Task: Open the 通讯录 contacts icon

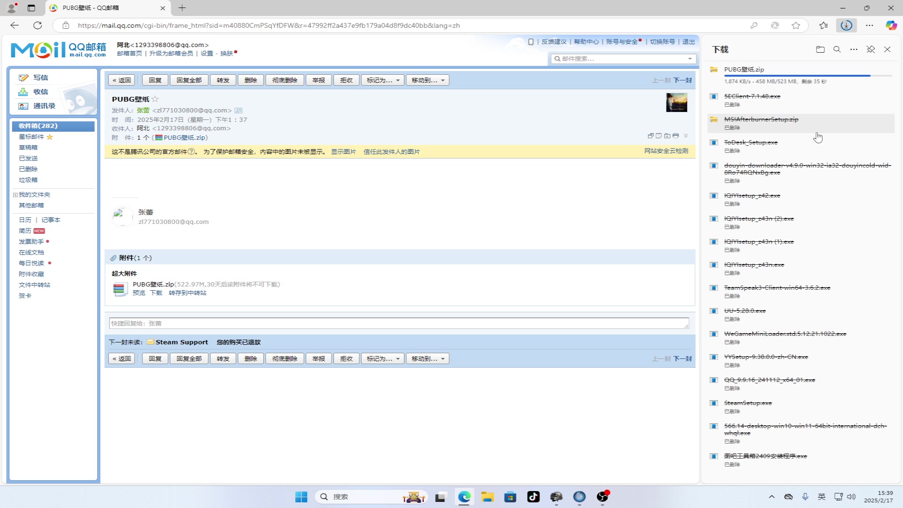Action: 23,106
